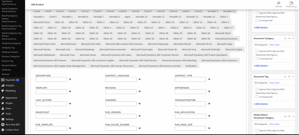
Task: Toggle eye icon beside CONTENT_TYPE field
Action: click(x=209, y=79)
